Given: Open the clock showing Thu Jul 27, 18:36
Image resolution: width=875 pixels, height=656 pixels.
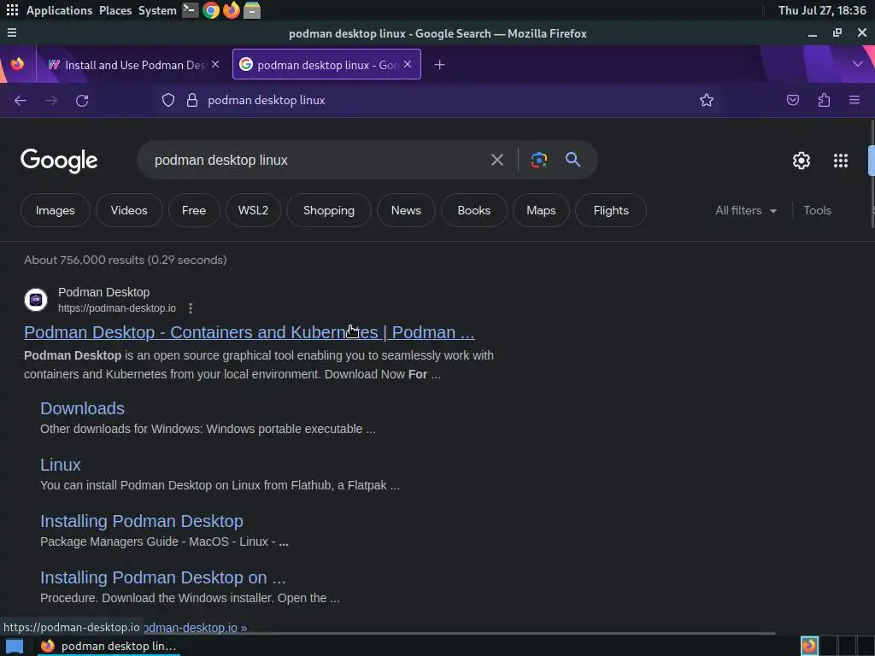Looking at the screenshot, I should [821, 10].
